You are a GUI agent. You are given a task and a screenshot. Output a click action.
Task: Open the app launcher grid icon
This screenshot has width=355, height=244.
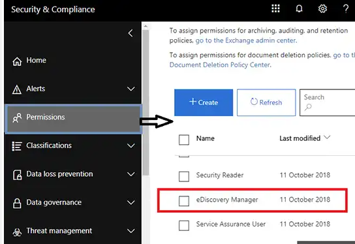tap(275, 8)
